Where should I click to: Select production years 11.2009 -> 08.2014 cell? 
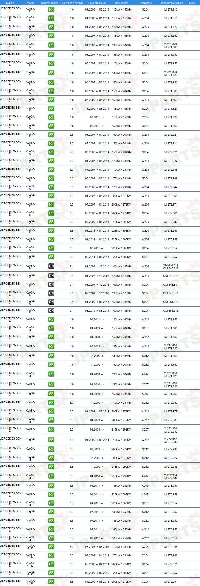coord(97,109)
